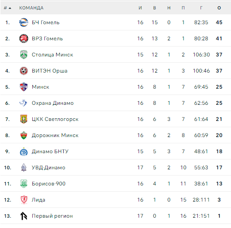
Task: Click the Первый регион arrow logo
Action: point(24,216)
